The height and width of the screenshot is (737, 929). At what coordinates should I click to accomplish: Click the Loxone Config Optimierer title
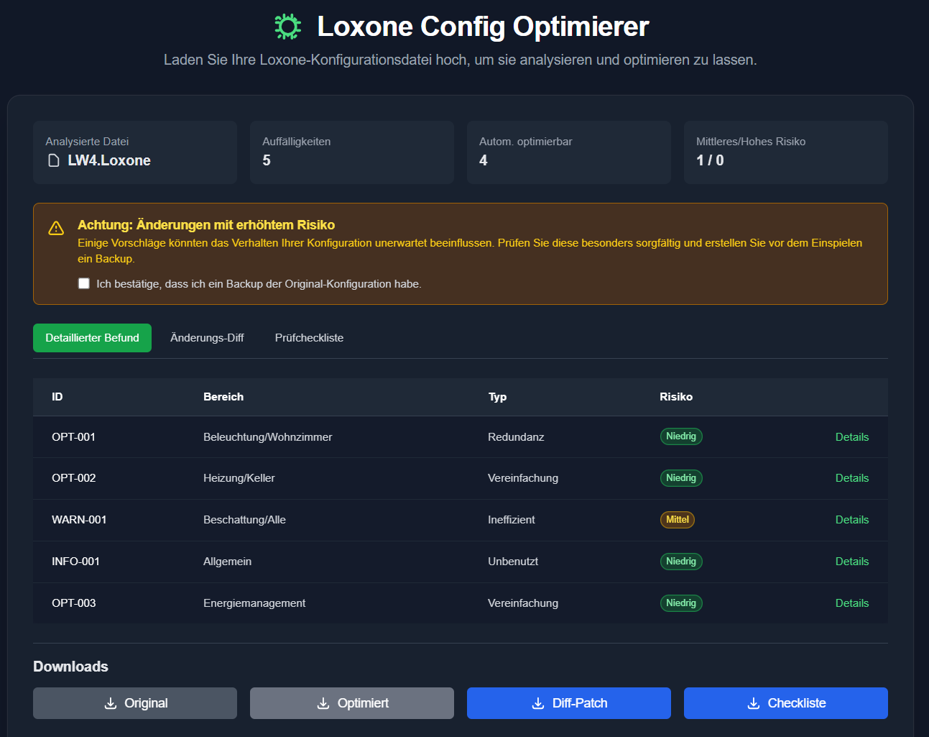pos(483,27)
